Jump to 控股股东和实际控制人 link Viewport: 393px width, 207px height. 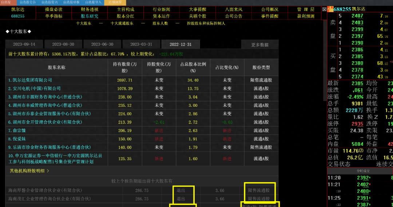tap(206, 23)
